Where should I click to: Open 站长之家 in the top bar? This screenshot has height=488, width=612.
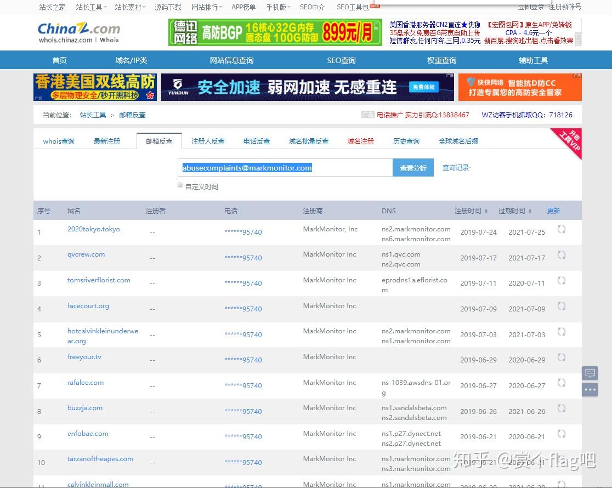(x=52, y=7)
